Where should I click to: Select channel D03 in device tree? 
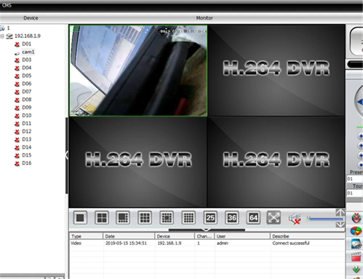pyautogui.click(x=26, y=60)
